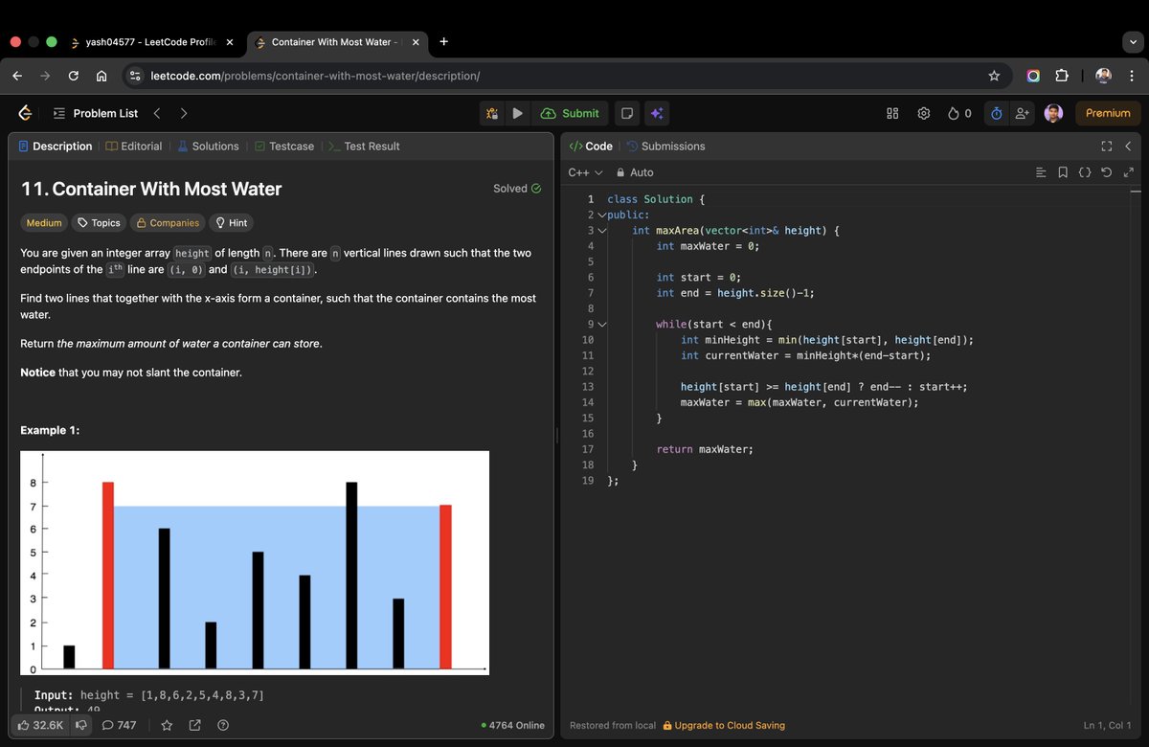The width and height of the screenshot is (1149, 747).
Task: Expand editor with diagonal arrows icon
Action: (x=1128, y=172)
